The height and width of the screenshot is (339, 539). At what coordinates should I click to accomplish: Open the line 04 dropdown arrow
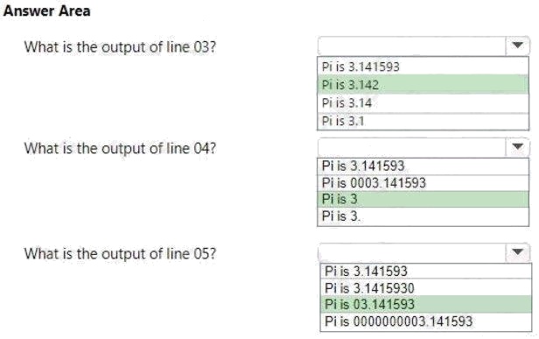[517, 147]
